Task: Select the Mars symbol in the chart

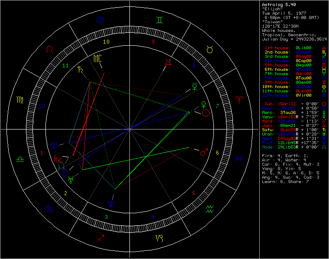Action: coord(204,152)
